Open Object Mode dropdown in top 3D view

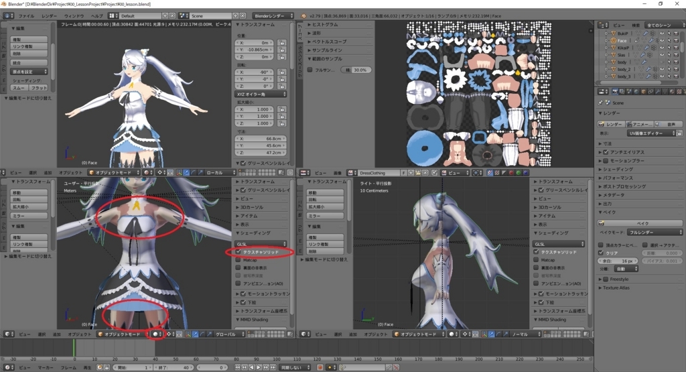point(114,172)
